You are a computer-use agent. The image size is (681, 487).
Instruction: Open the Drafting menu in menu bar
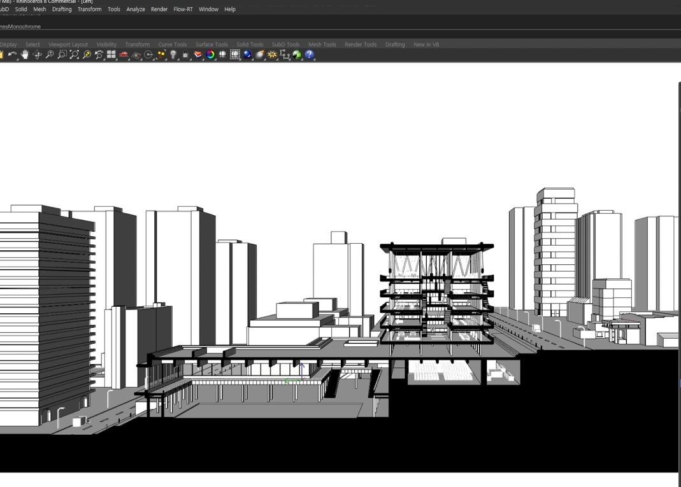(62, 9)
